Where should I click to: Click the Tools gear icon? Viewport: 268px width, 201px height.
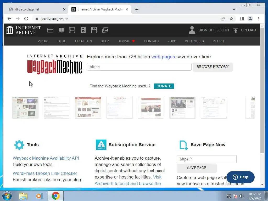19,145
